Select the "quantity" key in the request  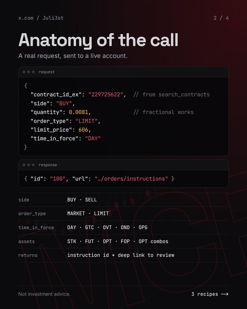46,112
